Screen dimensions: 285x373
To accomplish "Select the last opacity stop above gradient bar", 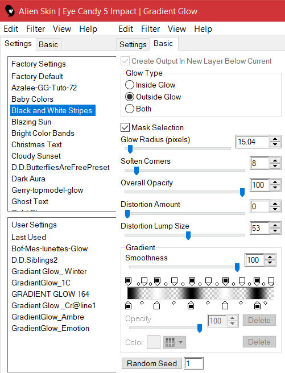I will [271, 281].
